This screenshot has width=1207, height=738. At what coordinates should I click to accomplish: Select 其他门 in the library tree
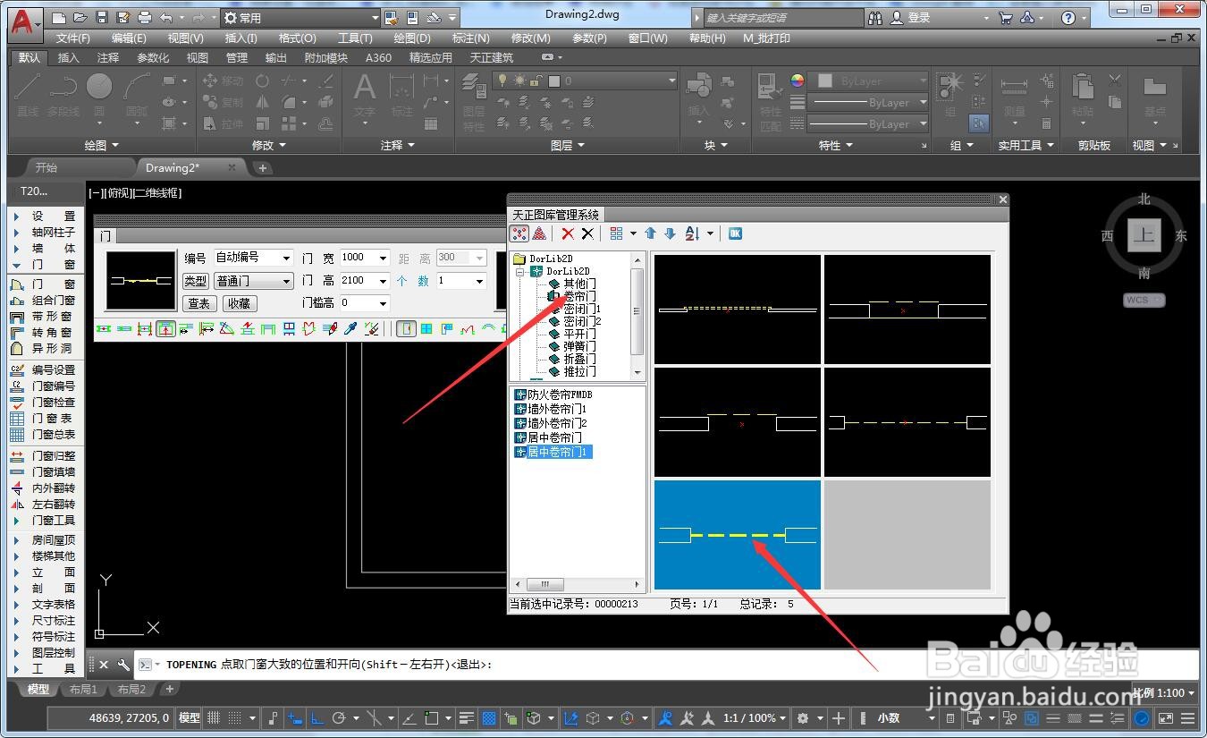click(x=579, y=284)
